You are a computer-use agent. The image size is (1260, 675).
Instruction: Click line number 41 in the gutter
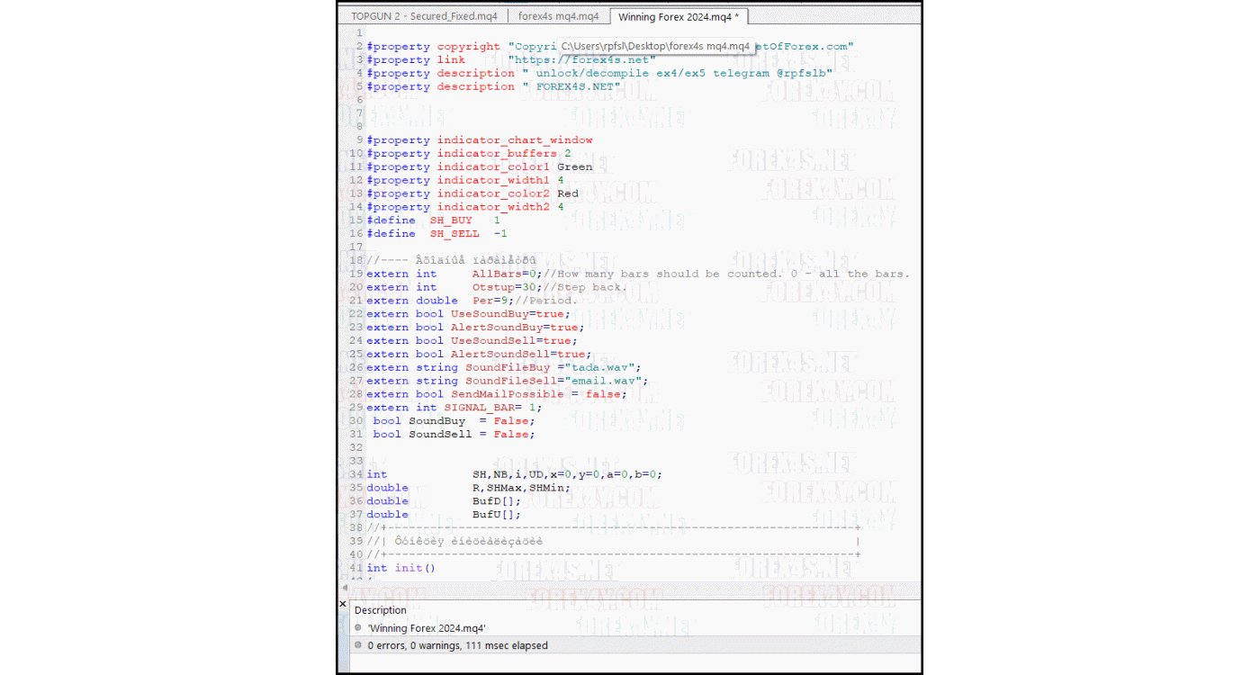coord(355,568)
